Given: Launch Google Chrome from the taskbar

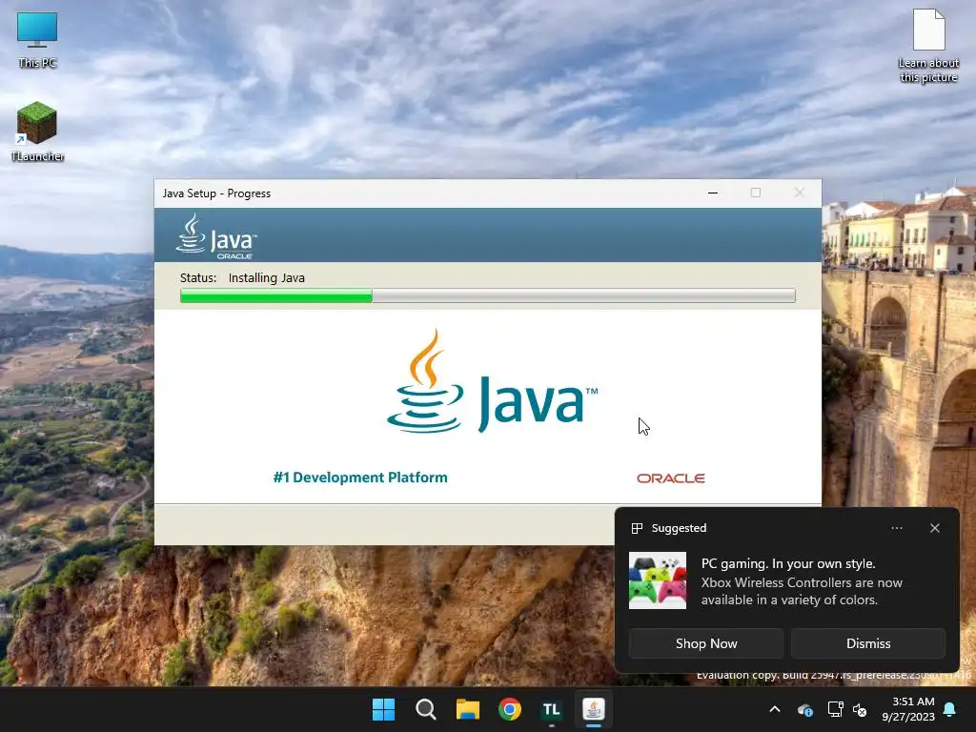Looking at the screenshot, I should click(510, 709).
